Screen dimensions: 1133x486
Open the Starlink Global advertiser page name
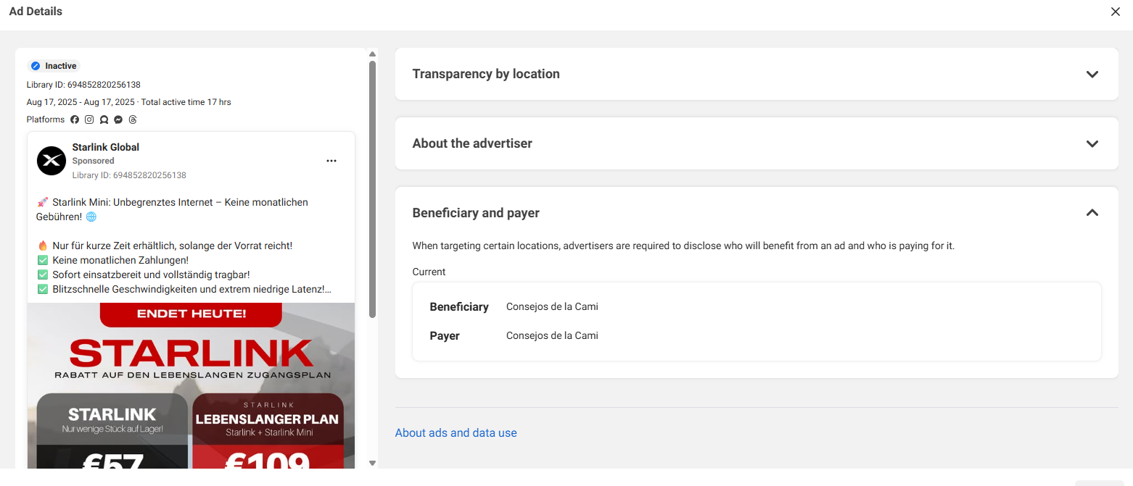pyautogui.click(x=105, y=147)
